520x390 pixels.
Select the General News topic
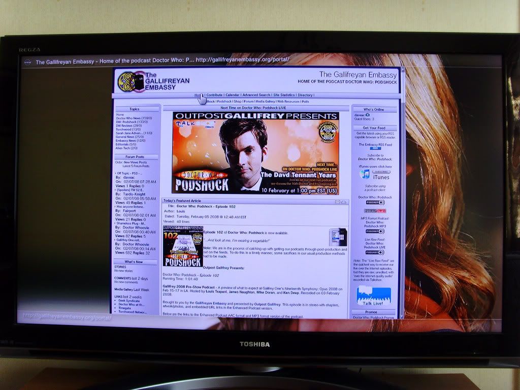129,137
